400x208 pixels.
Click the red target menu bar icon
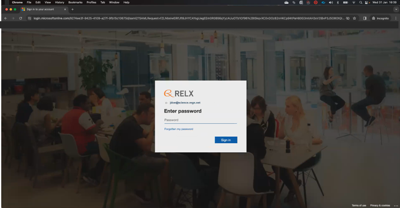pos(315,2)
